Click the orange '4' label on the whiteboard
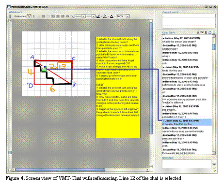This screenshot has height=191, width=223. 31,72
